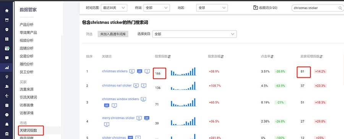Toggle the 未加入直通车词库 filter
The width and height of the screenshot is (344, 139).
click(x=113, y=34)
